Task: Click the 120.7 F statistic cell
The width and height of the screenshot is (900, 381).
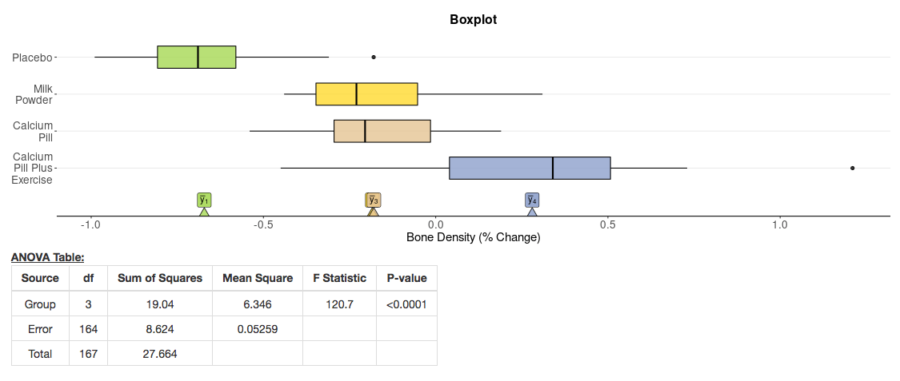Action: (x=339, y=304)
